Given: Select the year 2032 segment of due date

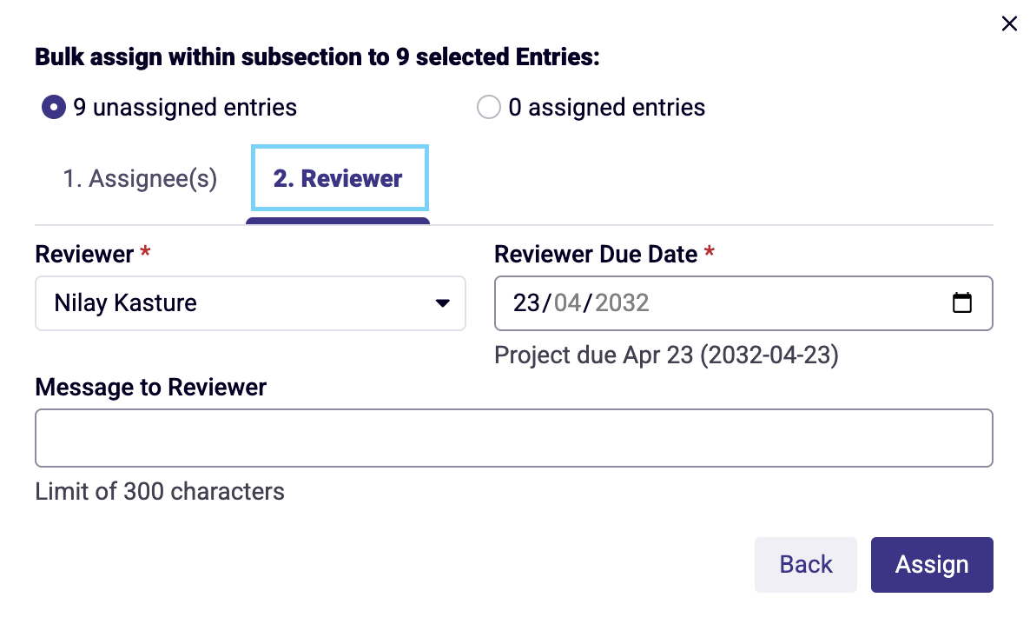Looking at the screenshot, I should coord(622,303).
